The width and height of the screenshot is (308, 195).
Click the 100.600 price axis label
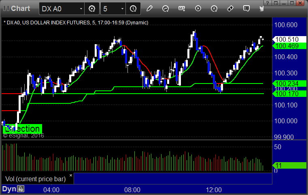pyautogui.click(x=286, y=25)
